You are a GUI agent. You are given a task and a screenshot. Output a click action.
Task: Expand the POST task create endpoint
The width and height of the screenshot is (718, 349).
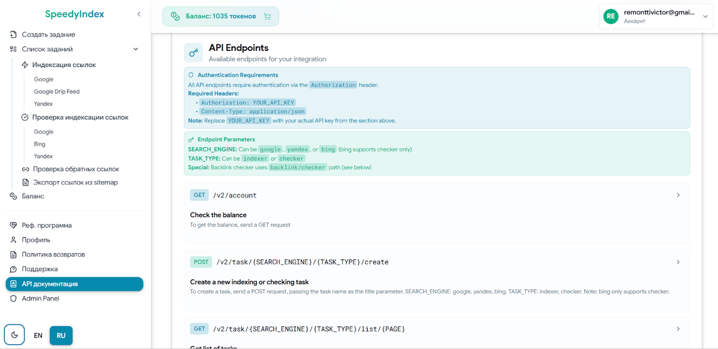point(678,262)
